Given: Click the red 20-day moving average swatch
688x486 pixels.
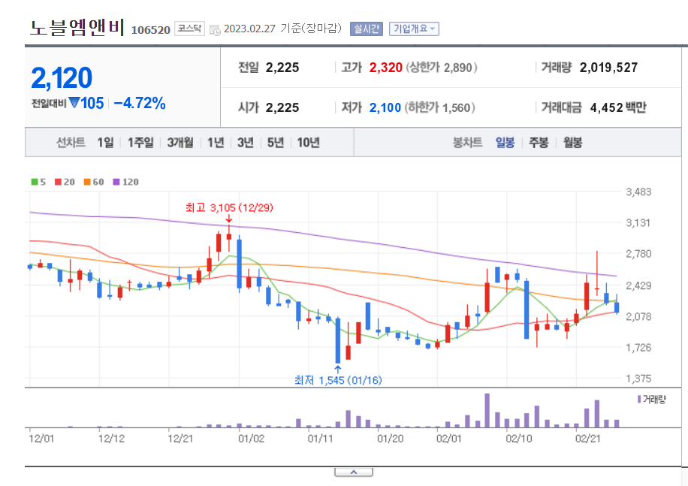Looking at the screenshot, I should 58,182.
